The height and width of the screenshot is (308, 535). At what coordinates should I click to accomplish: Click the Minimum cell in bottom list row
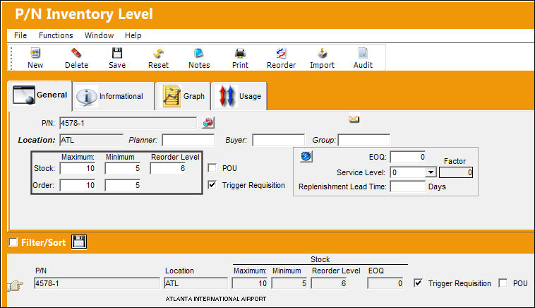pyautogui.click(x=289, y=283)
